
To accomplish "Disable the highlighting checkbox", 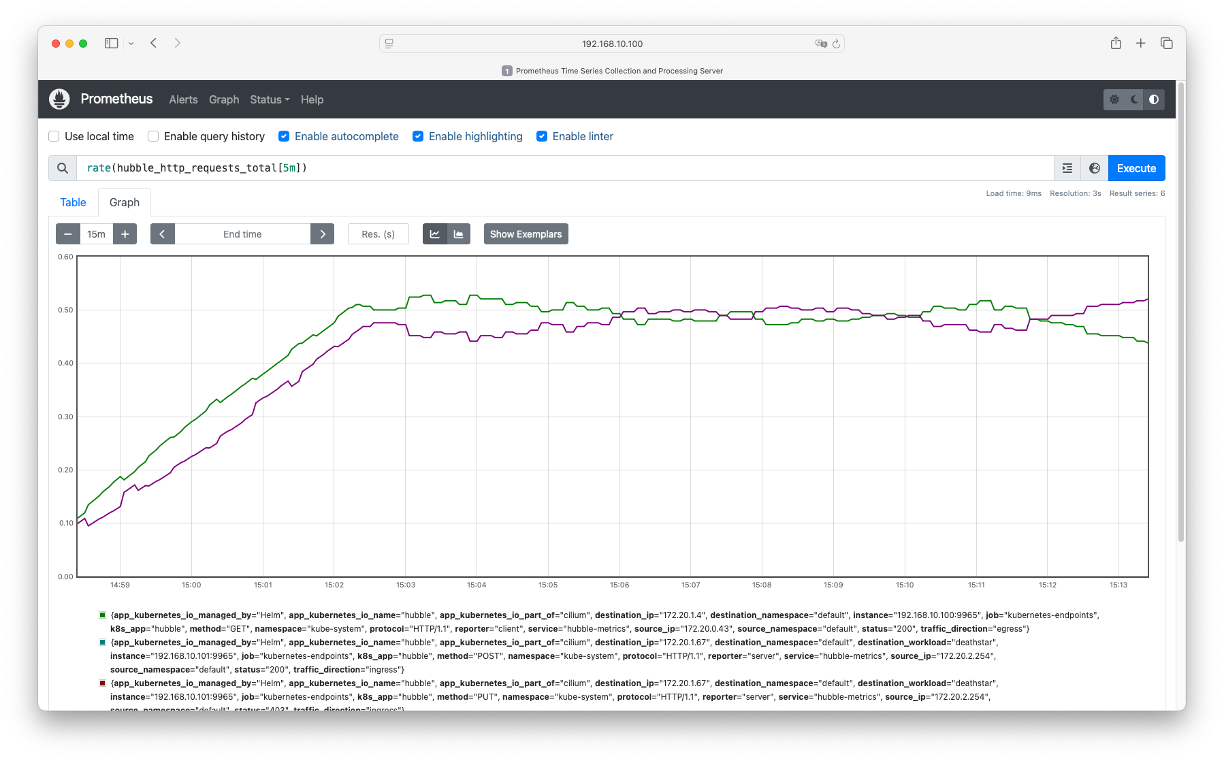I will [x=418, y=136].
